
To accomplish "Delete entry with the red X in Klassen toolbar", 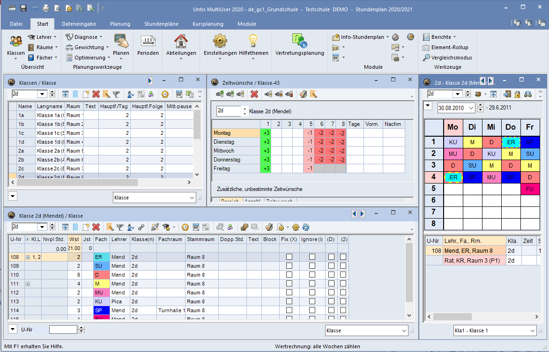I will pos(96,94).
